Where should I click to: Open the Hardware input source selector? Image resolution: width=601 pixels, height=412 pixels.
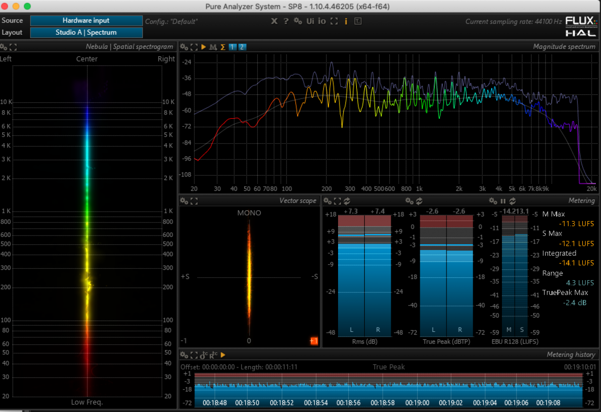[86, 21]
